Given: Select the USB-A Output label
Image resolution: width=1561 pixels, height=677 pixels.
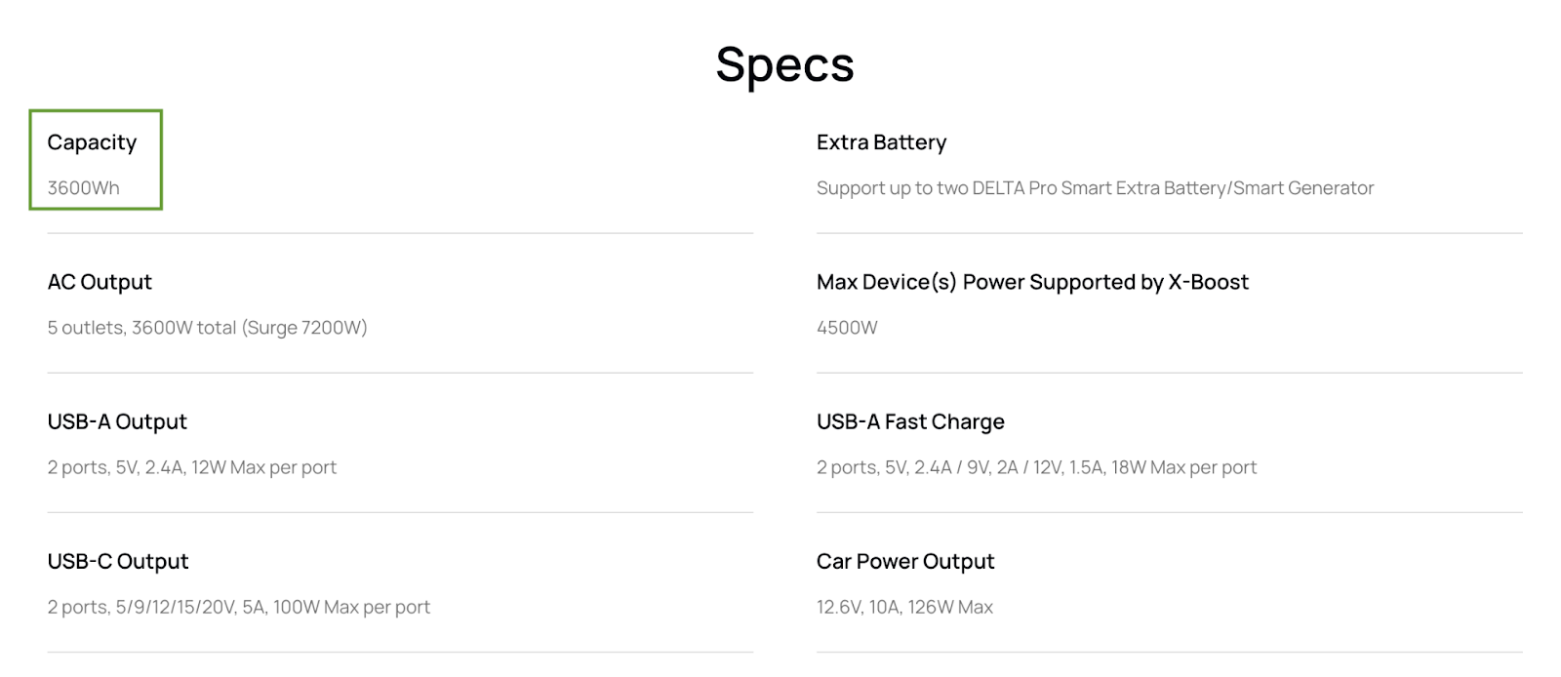Looking at the screenshot, I should tap(117, 421).
